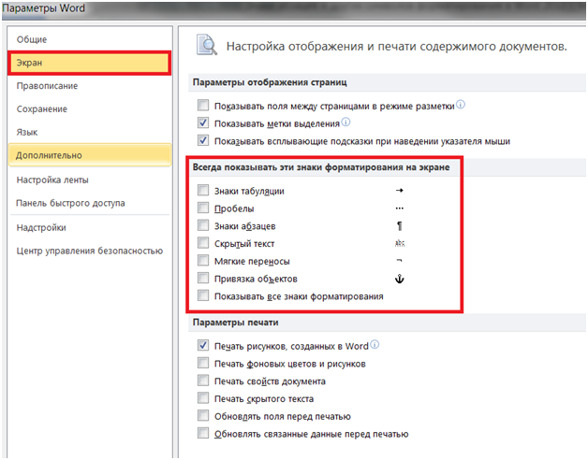The image size is (588, 460).
Task: Click heading Всегда показывать эти знаки форматирования
Action: 321,167
